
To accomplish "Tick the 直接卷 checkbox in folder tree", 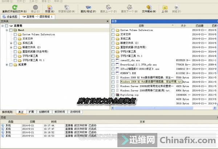I will [x=7, y=26].
